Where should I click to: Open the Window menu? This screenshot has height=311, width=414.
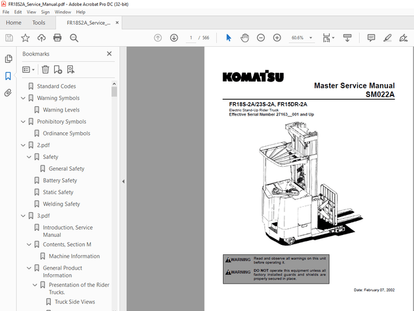coord(63,12)
